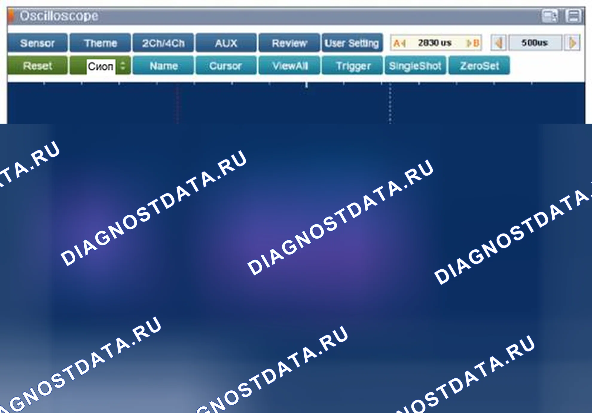Click the window layout icon in the title bar

click(x=550, y=16)
